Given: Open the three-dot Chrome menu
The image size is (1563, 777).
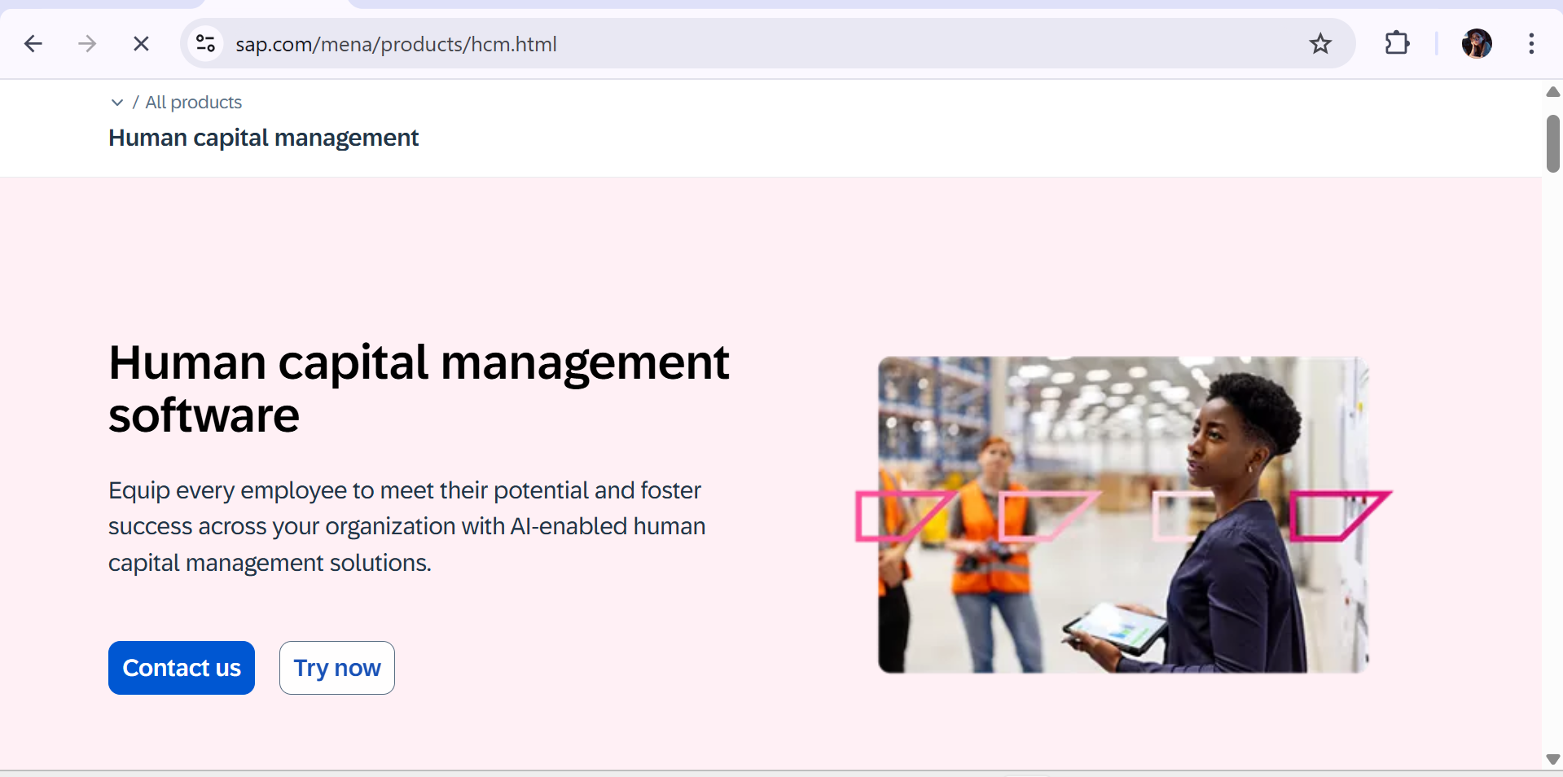Looking at the screenshot, I should tap(1532, 44).
